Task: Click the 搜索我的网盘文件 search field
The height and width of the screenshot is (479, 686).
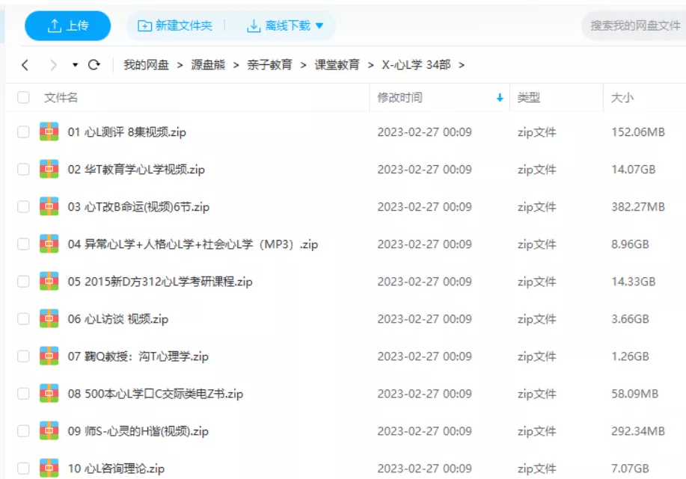Action: pos(634,26)
